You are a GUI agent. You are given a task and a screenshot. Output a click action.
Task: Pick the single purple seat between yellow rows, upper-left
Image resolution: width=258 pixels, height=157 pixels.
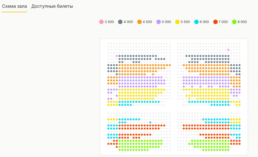click(x=117, y=96)
